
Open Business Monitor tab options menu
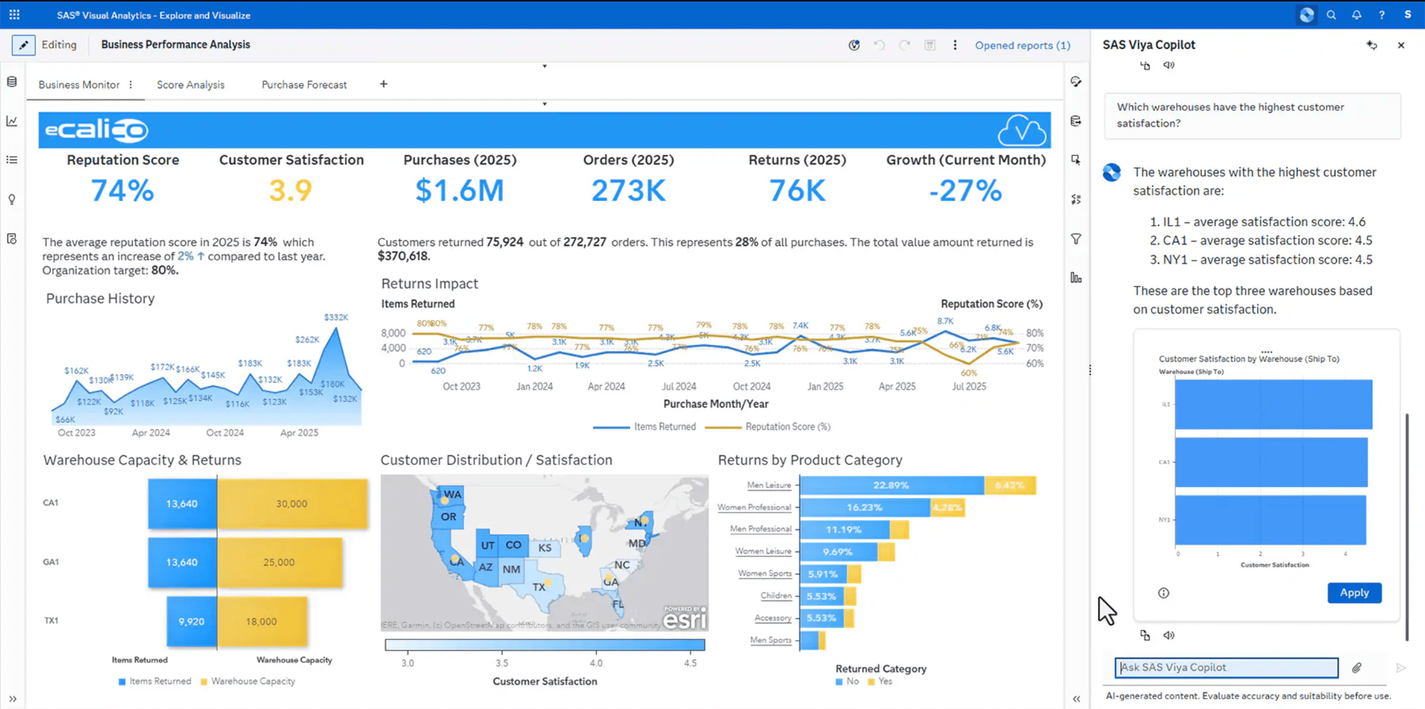[x=131, y=85]
